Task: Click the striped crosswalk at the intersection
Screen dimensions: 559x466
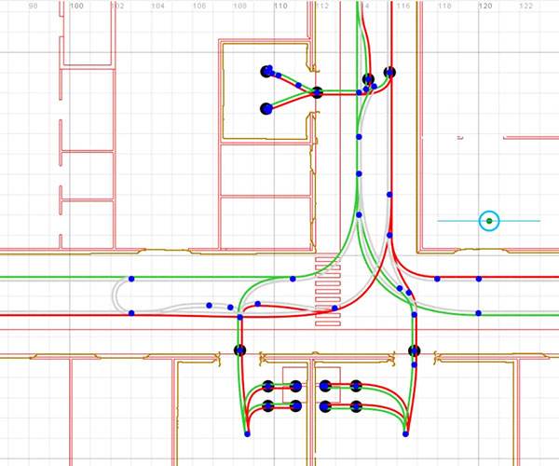Action: 329,294
